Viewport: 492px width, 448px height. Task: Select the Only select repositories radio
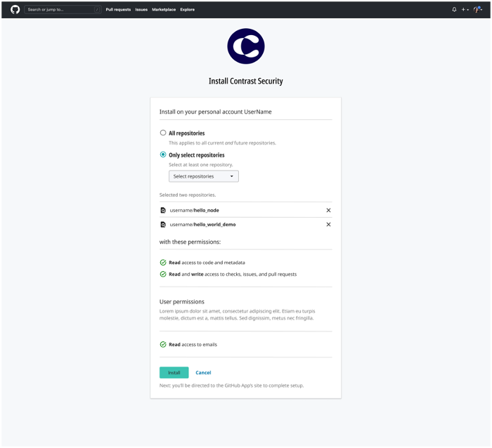[x=163, y=154]
